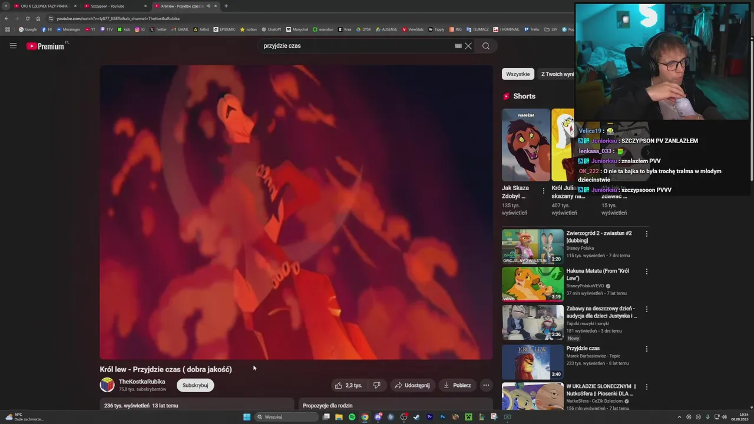This screenshot has height=424, width=754.
Task: Open the Messenger bookmark
Action: [x=68, y=29]
